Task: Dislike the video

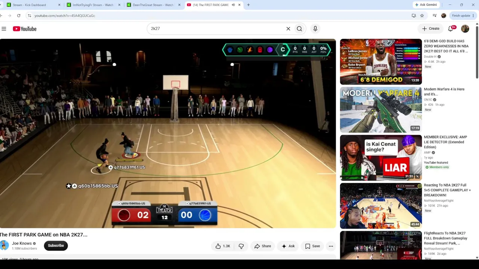Action: [x=241, y=246]
